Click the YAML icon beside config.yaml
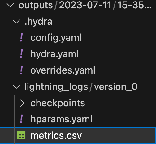156x144 pixels. (21, 37)
